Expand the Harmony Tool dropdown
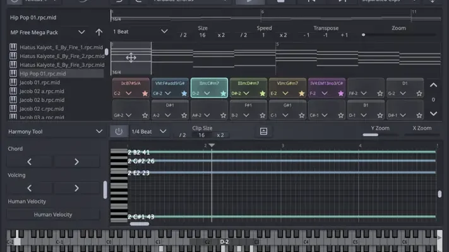449x252 pixels. [x=99, y=131]
